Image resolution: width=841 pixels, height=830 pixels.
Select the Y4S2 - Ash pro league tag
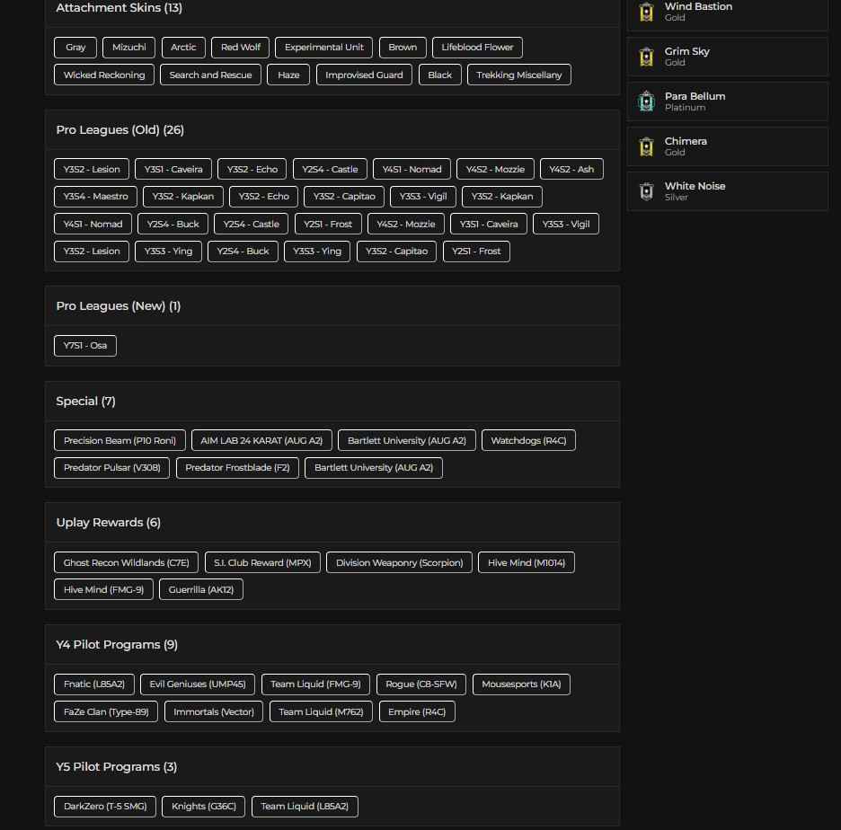pos(571,170)
